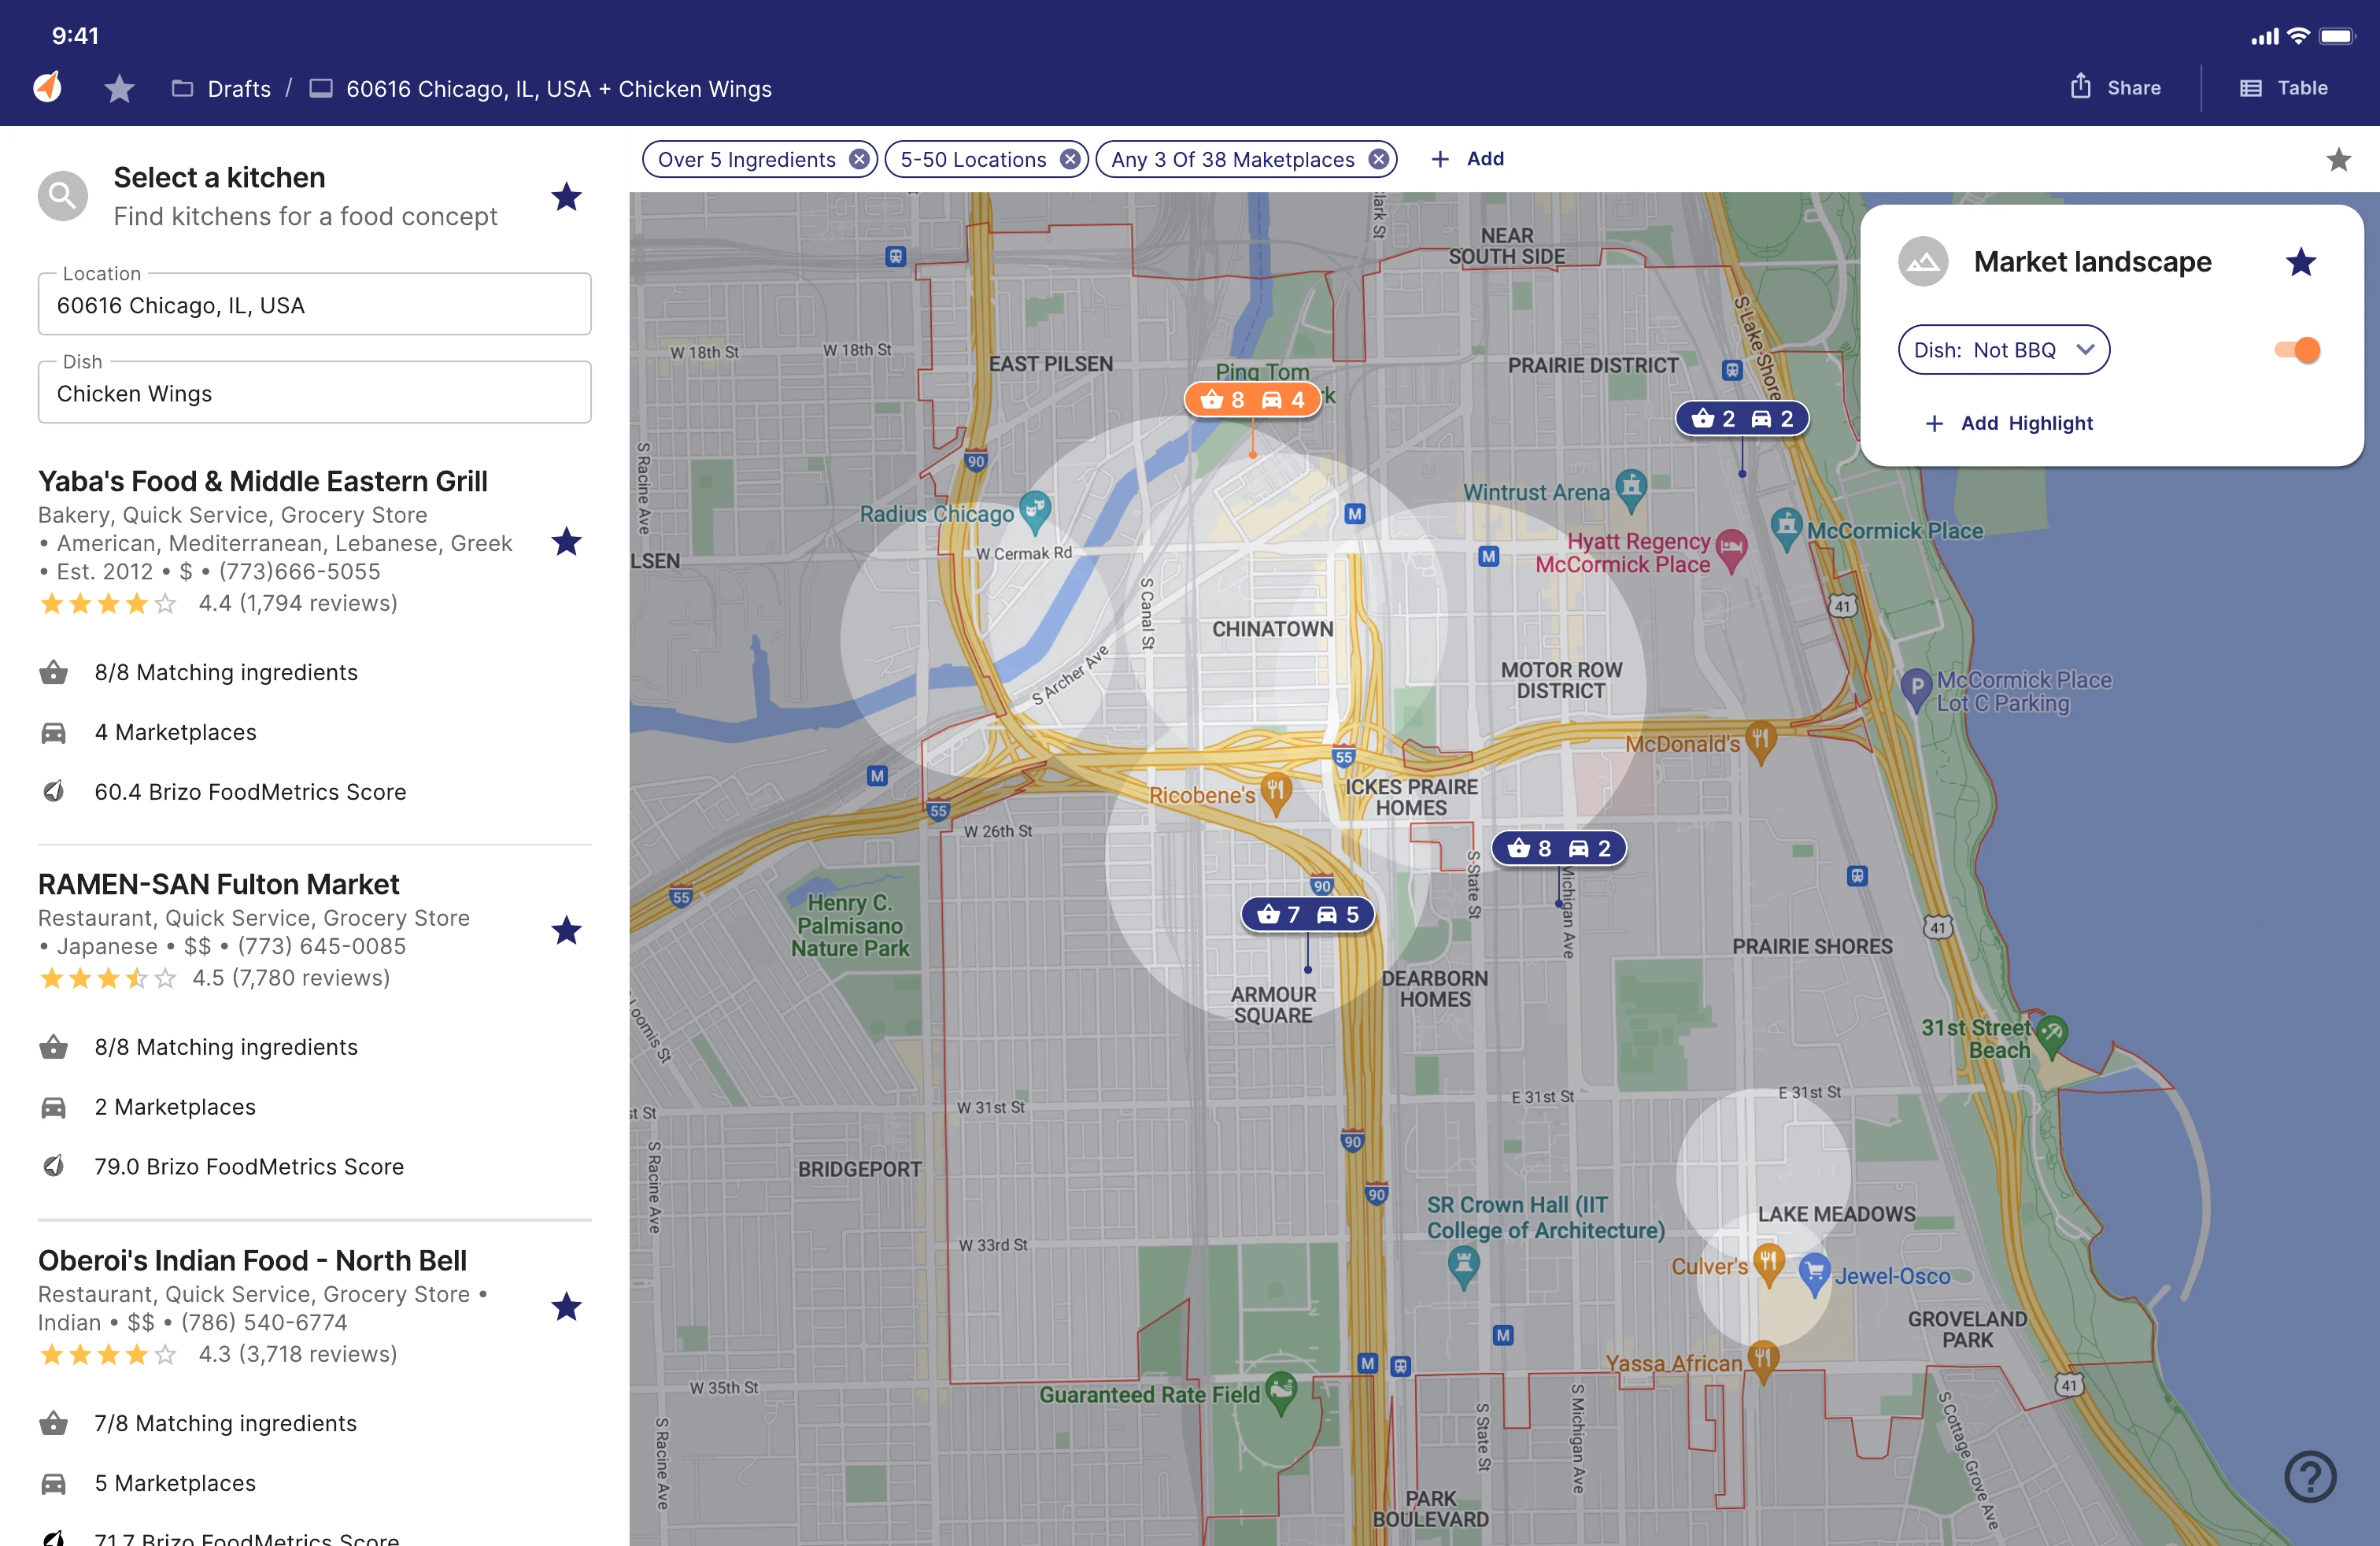Click the Location input field
The width and height of the screenshot is (2380, 1546).
[x=314, y=304]
